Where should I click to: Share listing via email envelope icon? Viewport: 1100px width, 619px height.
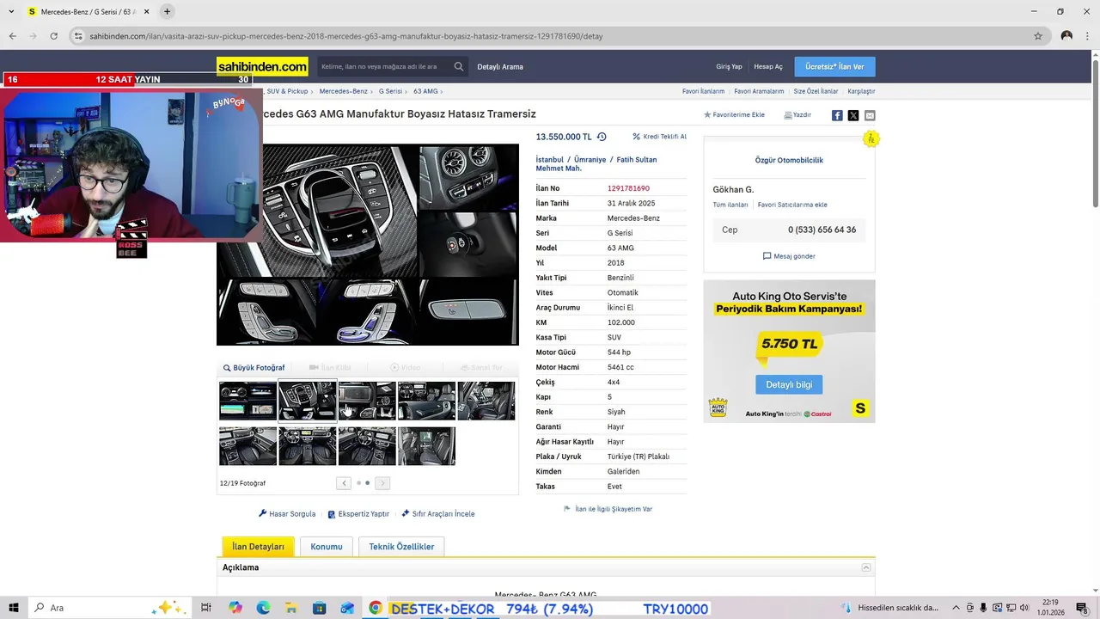(870, 115)
